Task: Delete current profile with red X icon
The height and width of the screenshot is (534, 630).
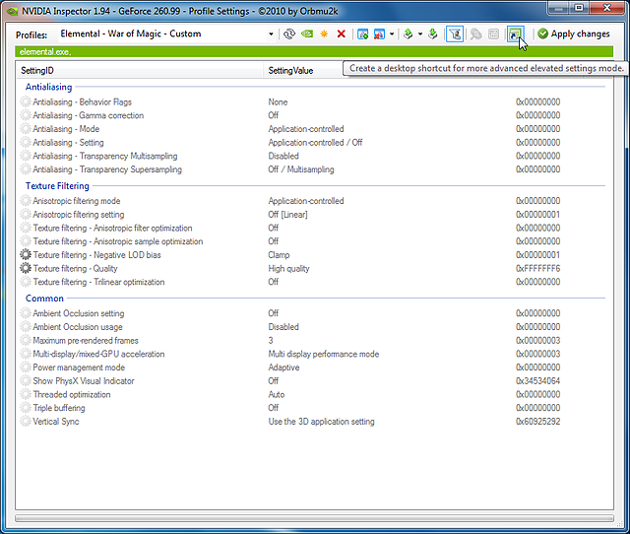Action: coord(341,33)
